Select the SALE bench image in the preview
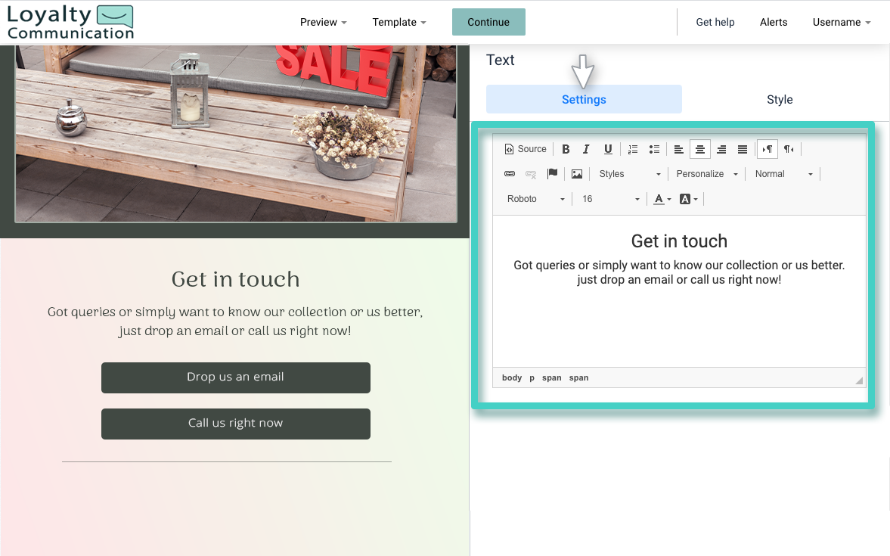 pyautogui.click(x=236, y=133)
